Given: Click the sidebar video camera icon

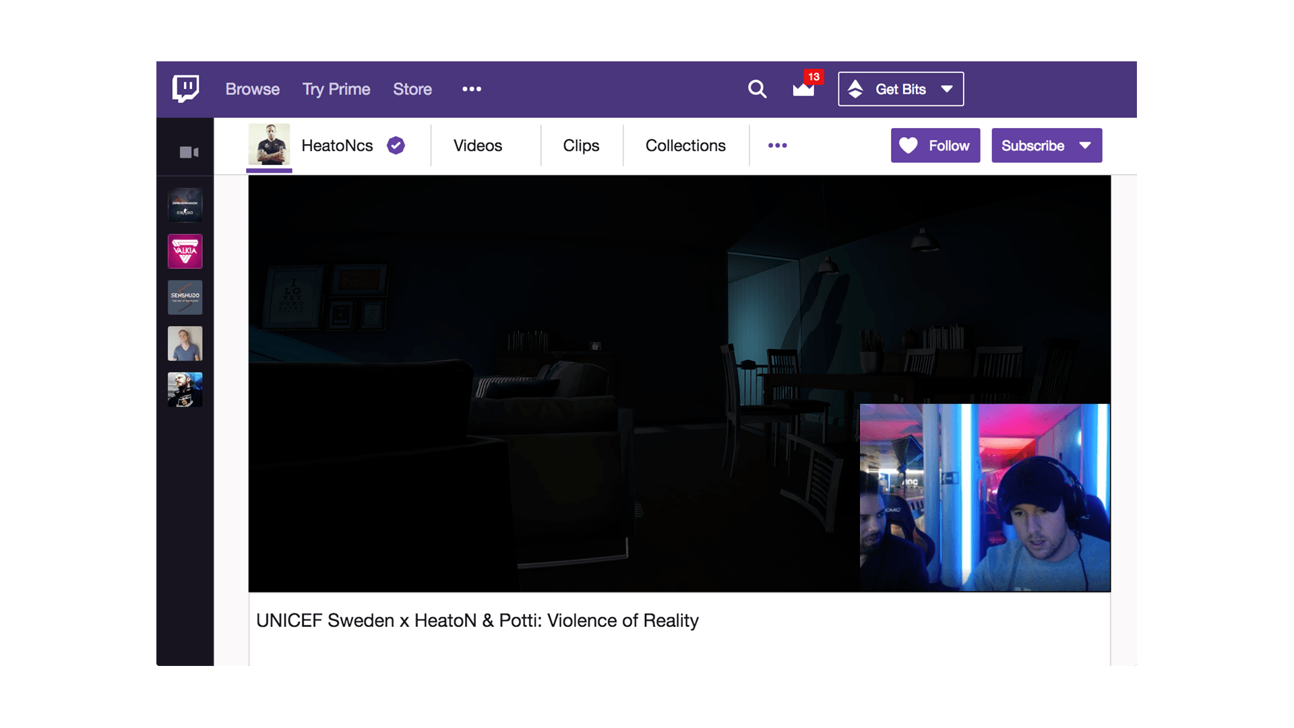Looking at the screenshot, I should (189, 152).
